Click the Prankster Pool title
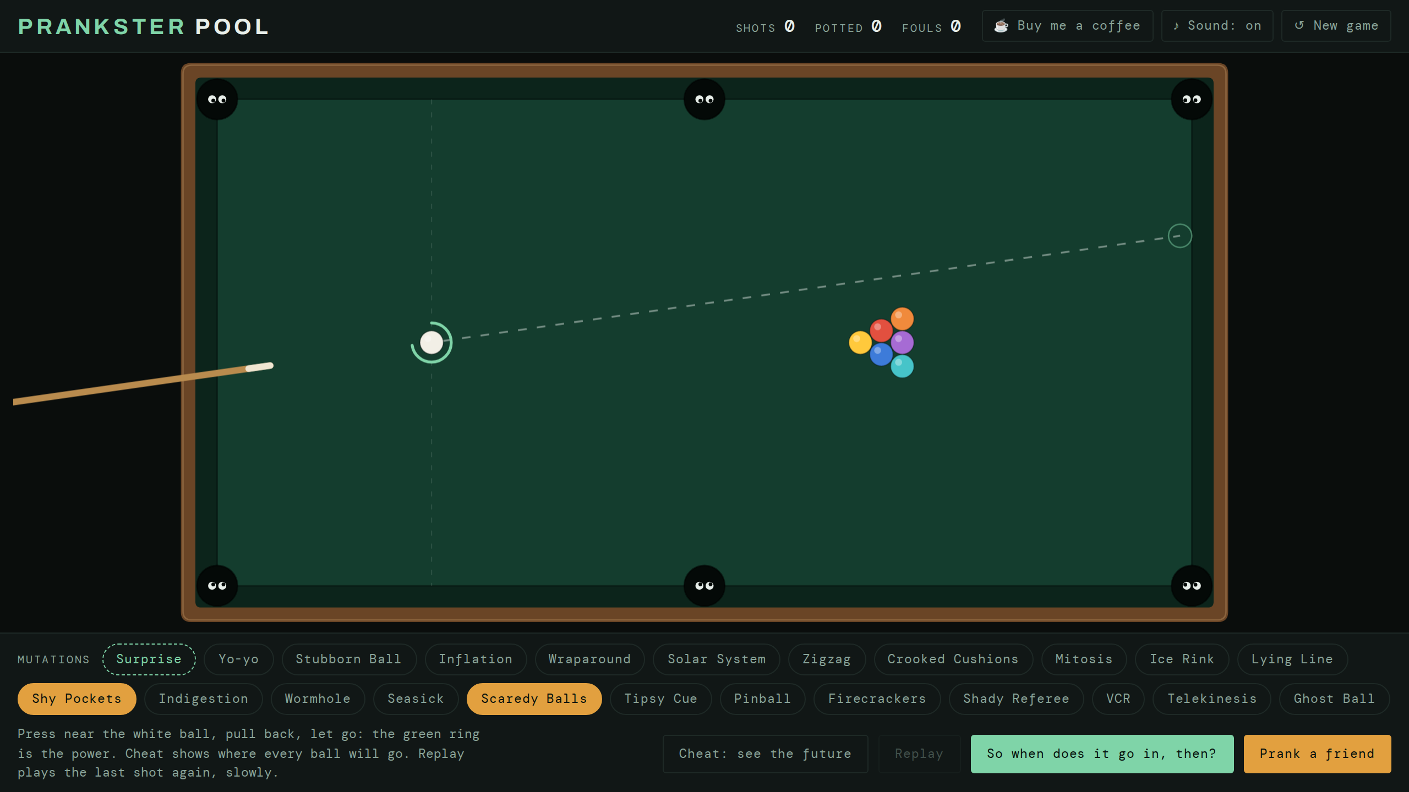This screenshot has height=792, width=1409. pos(143,27)
